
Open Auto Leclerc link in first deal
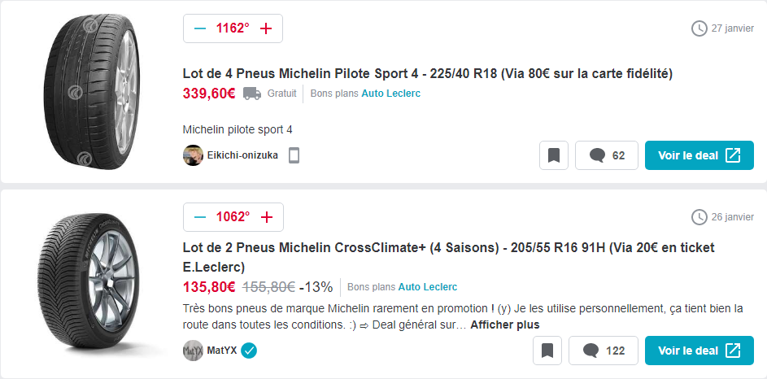(391, 94)
